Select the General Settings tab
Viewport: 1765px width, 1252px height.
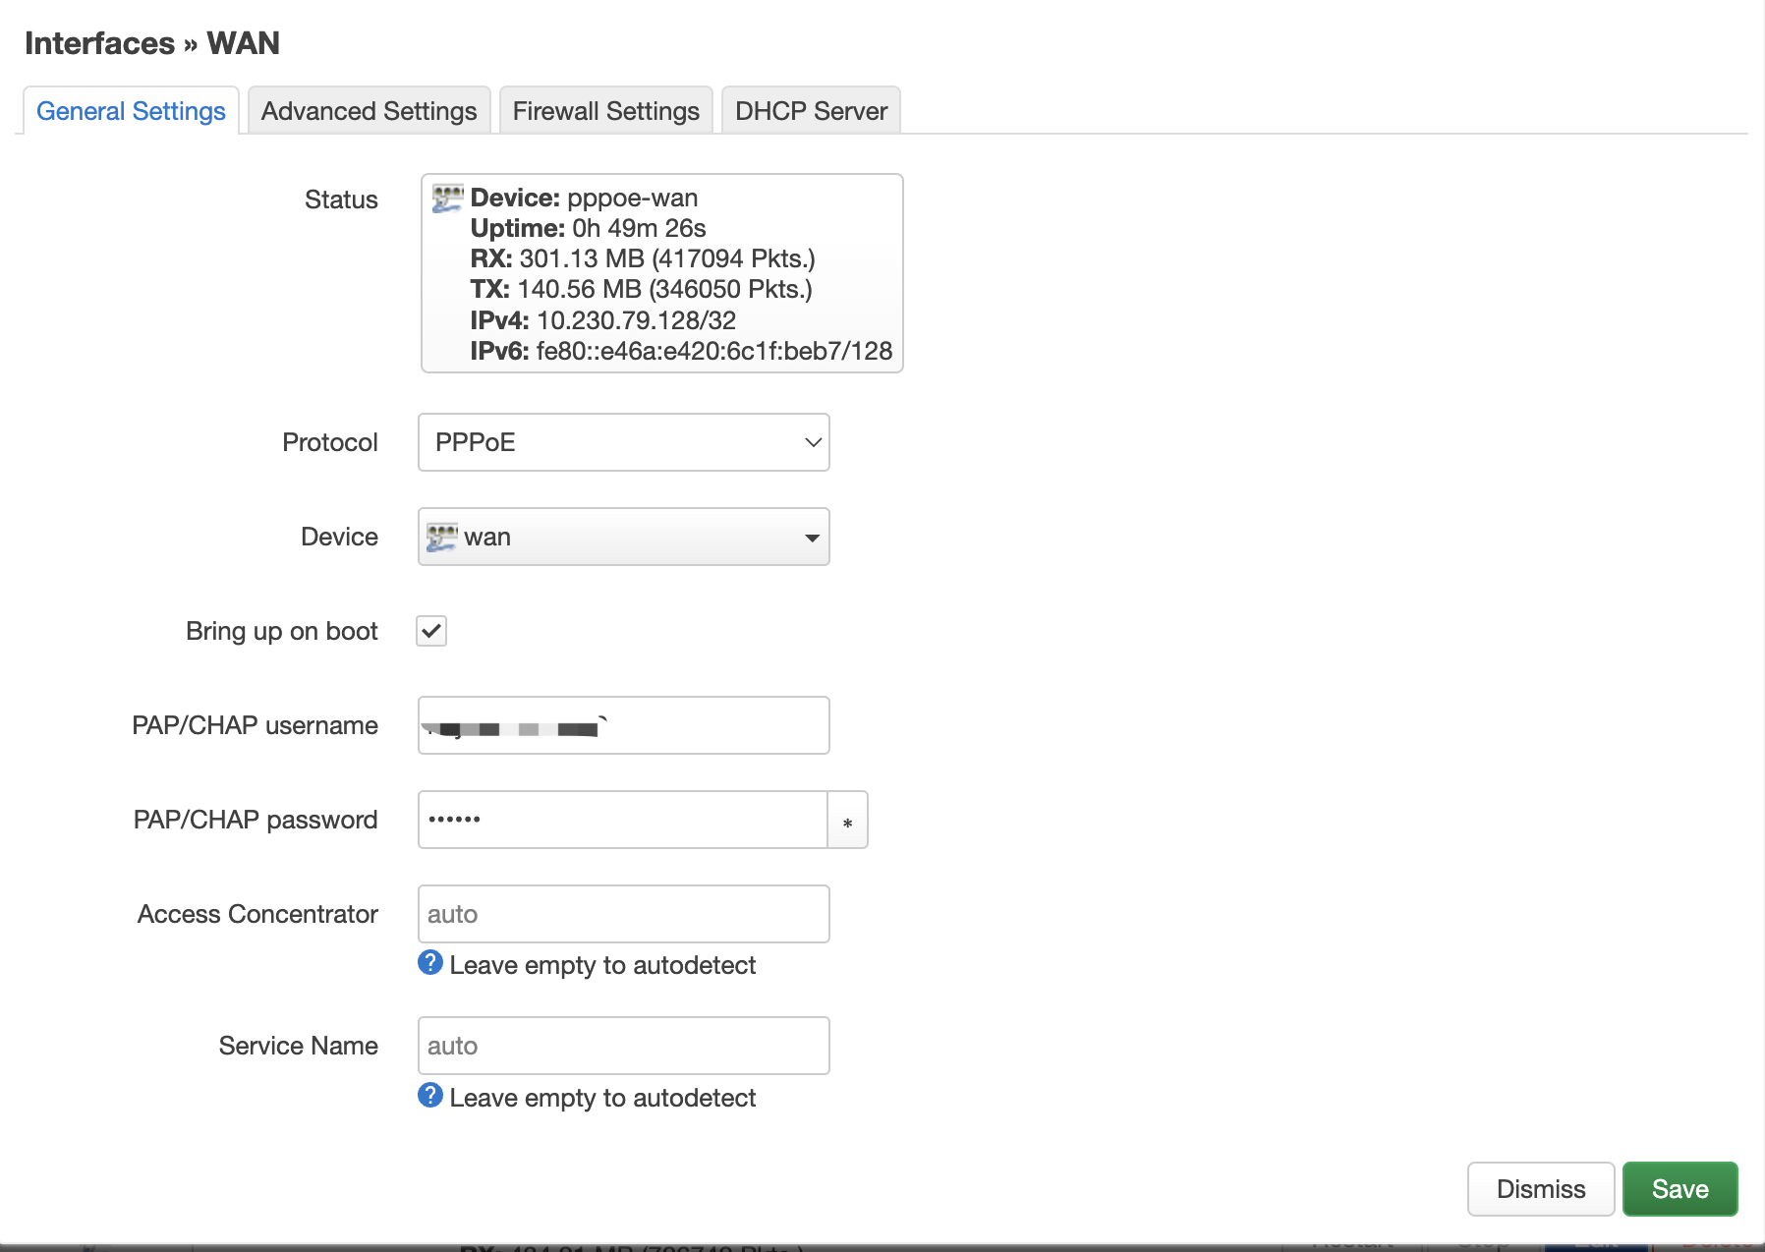130,110
